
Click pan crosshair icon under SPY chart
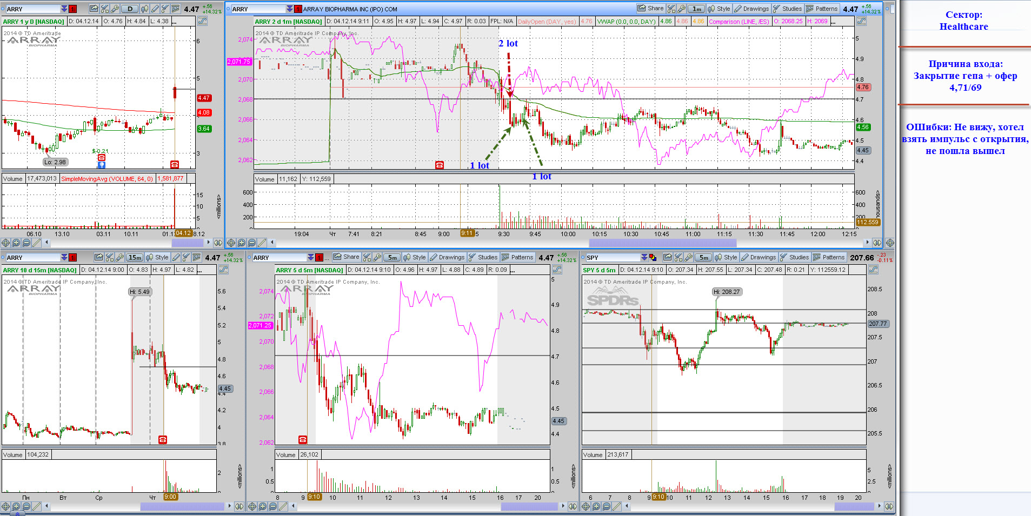586,506
